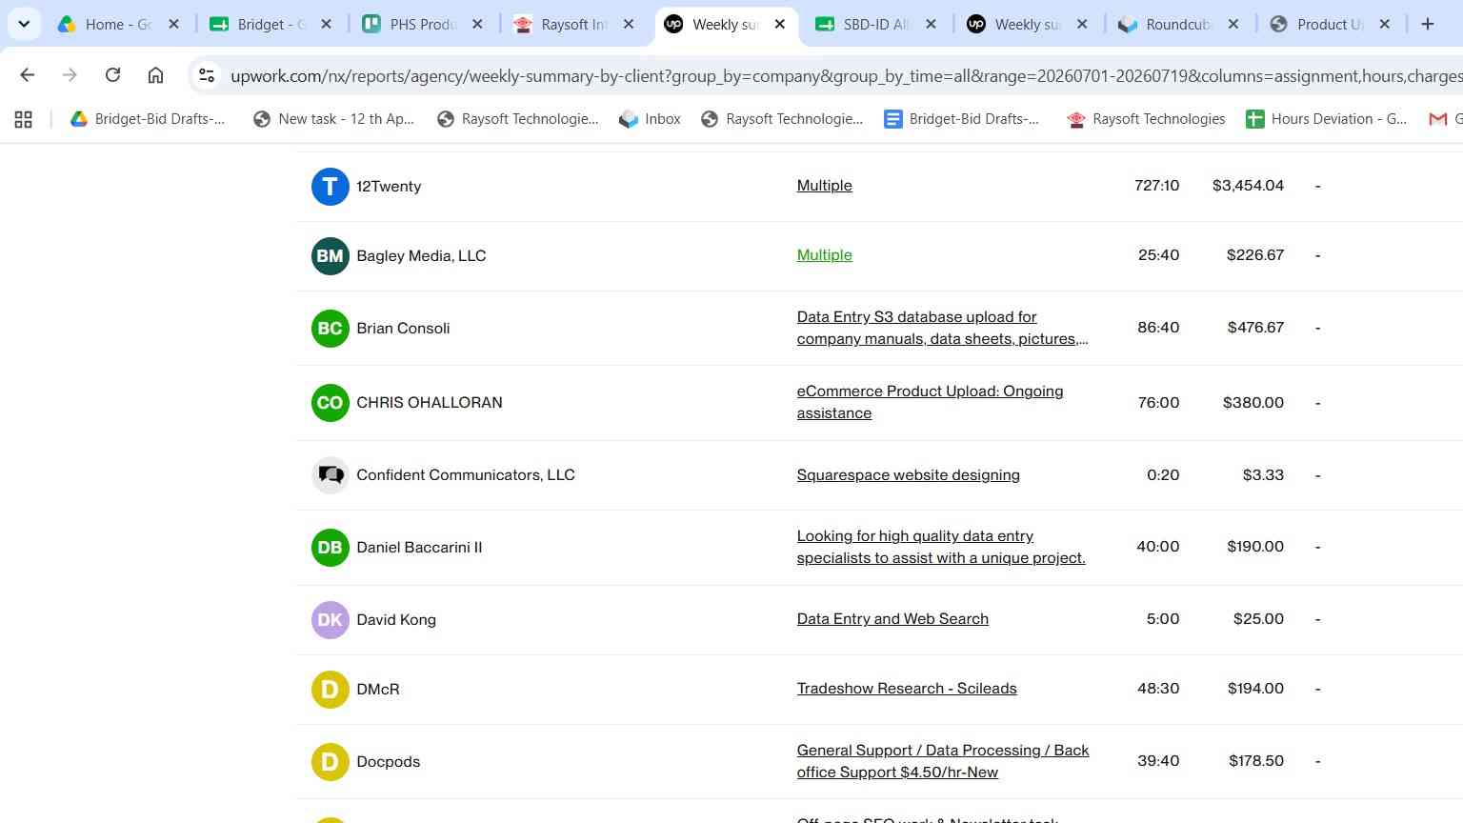Expand the tab search dropdown arrow
Image resolution: width=1463 pixels, height=823 pixels.
pyautogui.click(x=24, y=24)
